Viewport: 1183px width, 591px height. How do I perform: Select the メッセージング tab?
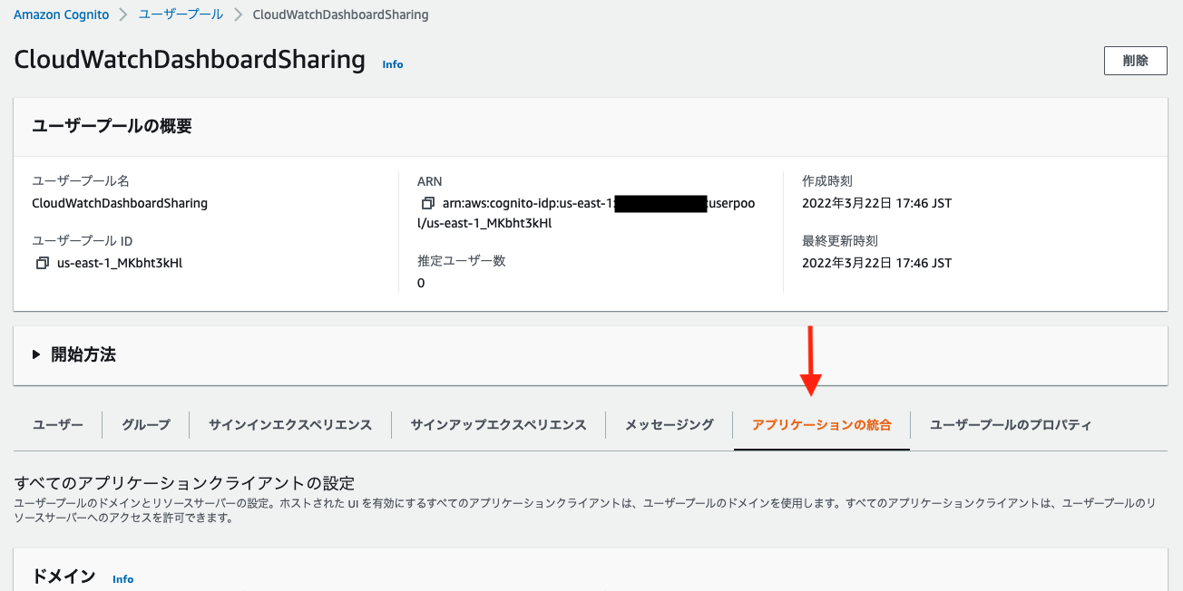point(670,424)
